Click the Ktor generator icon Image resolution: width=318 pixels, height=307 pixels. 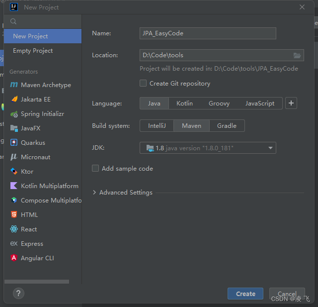coord(14,171)
